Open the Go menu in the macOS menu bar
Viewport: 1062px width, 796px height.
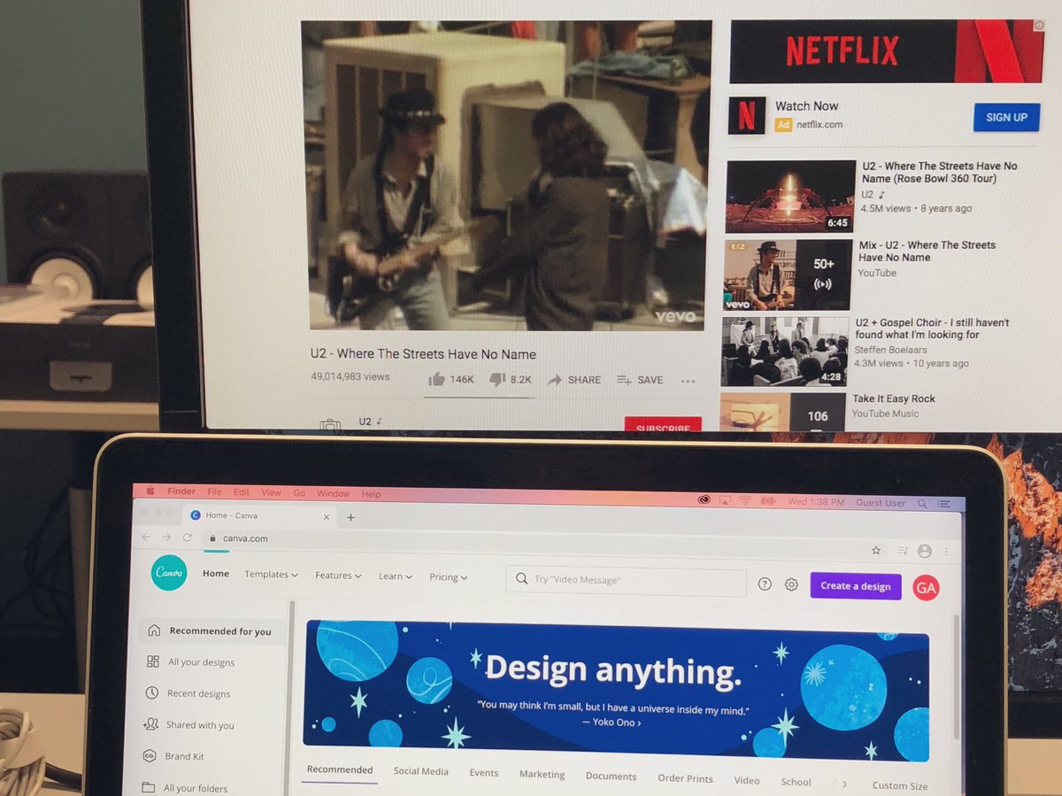[x=299, y=493]
